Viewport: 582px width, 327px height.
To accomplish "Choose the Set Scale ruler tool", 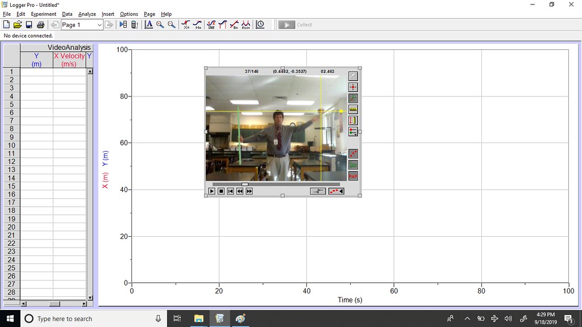I will pyautogui.click(x=353, y=109).
